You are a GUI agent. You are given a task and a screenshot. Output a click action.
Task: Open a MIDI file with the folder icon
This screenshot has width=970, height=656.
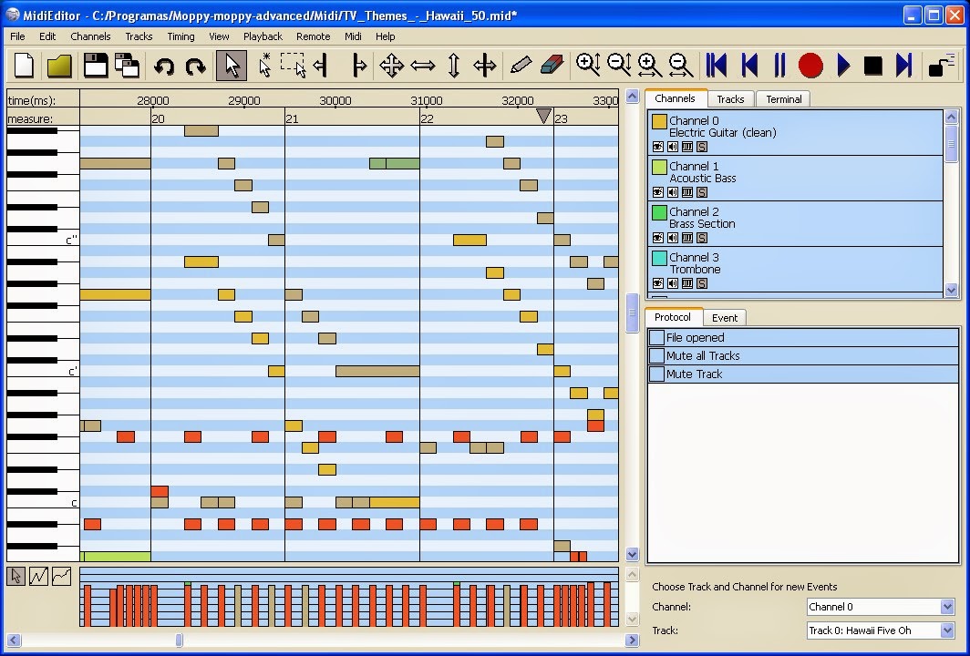coord(57,65)
